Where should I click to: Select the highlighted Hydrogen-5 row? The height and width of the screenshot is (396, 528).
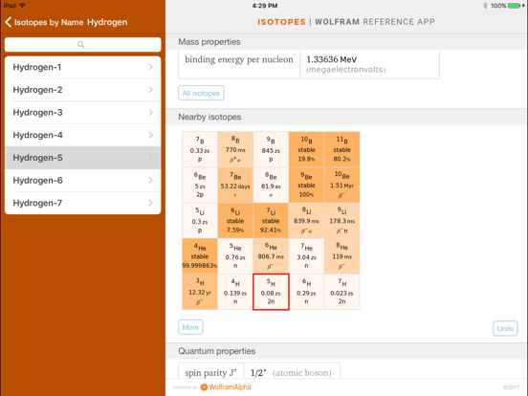(x=83, y=158)
